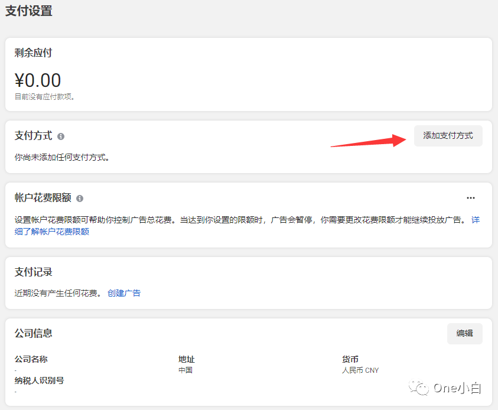Click the 公司名称 field
The image size is (498, 410).
coord(32,359)
